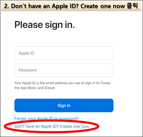Click the red oval highlight annotation
143x137 pixels.
point(51,126)
